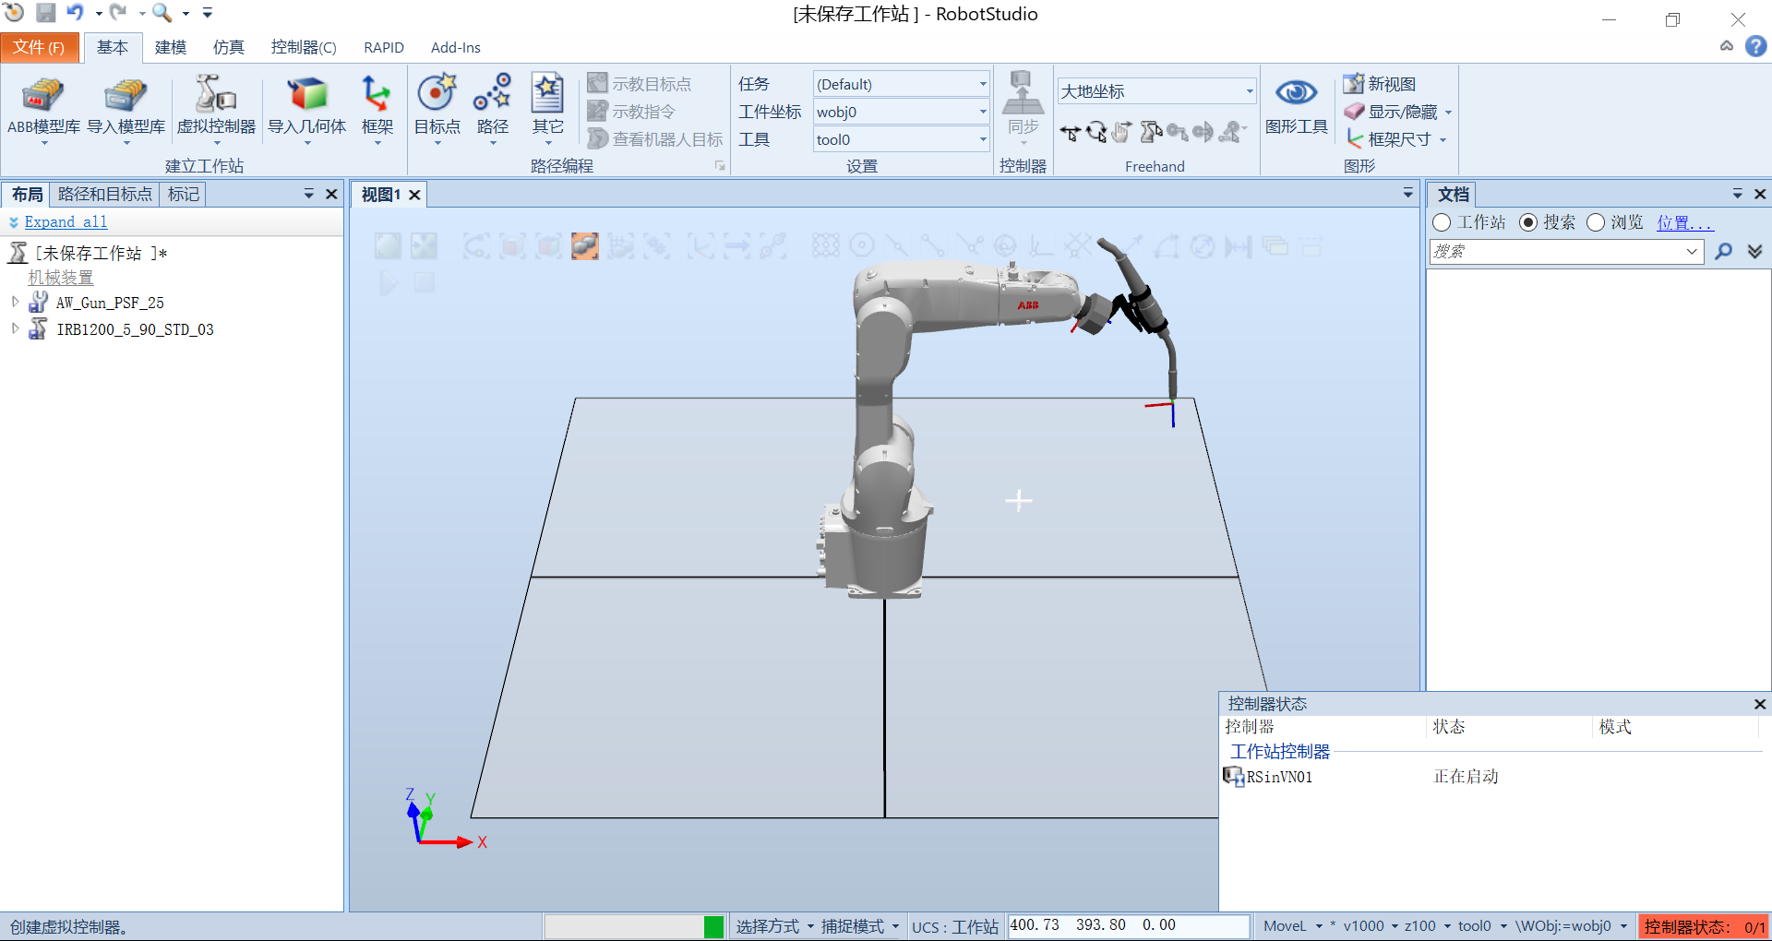Click the undo arrow in quick access toolbar

(x=75, y=12)
